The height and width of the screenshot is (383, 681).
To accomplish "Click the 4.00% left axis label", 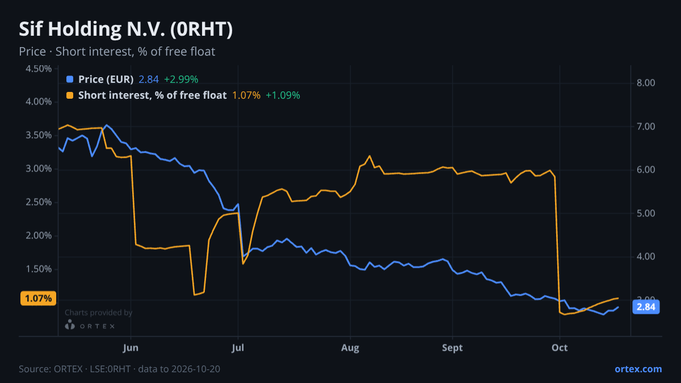I will [x=39, y=102].
